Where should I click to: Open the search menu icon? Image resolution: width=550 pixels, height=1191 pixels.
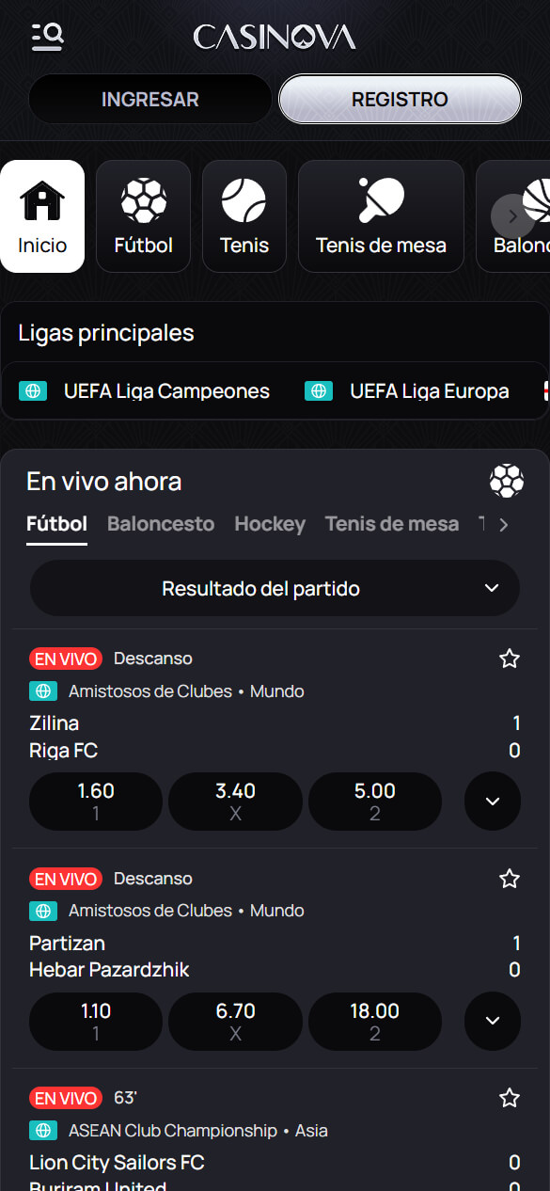47,37
